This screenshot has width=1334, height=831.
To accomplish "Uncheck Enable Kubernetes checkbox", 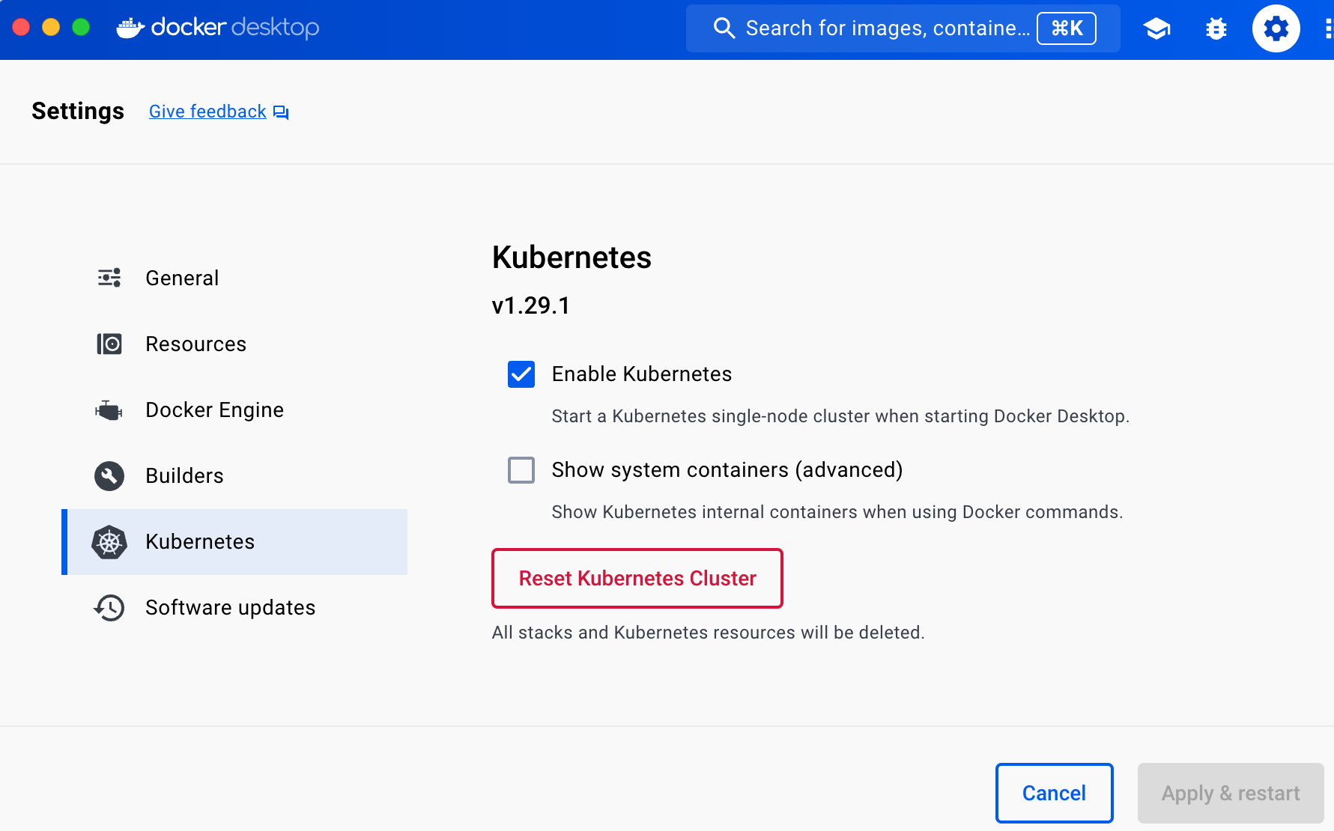I will click(x=521, y=374).
